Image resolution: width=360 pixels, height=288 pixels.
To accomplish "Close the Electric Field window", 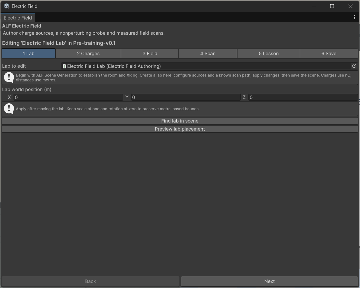I will [x=350, y=6].
